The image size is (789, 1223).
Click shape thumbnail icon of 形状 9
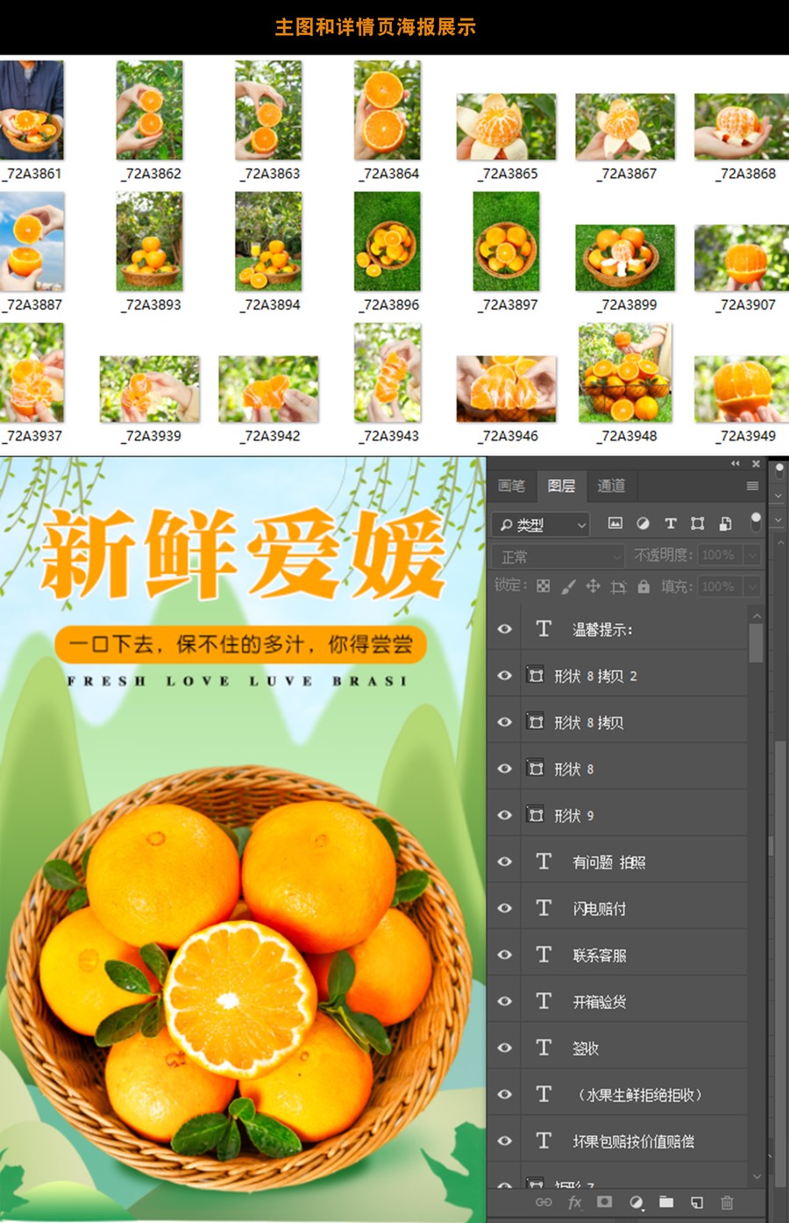click(x=536, y=815)
